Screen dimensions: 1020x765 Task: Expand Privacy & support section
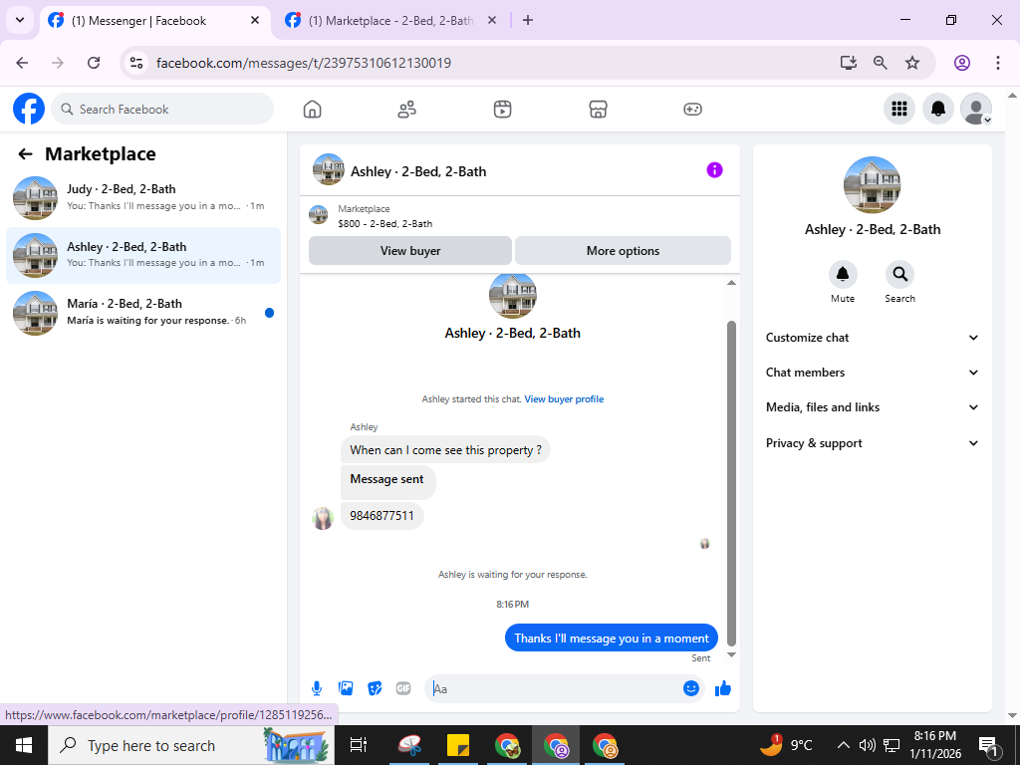tap(872, 443)
